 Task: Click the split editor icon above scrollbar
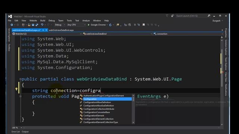coord(222,37)
